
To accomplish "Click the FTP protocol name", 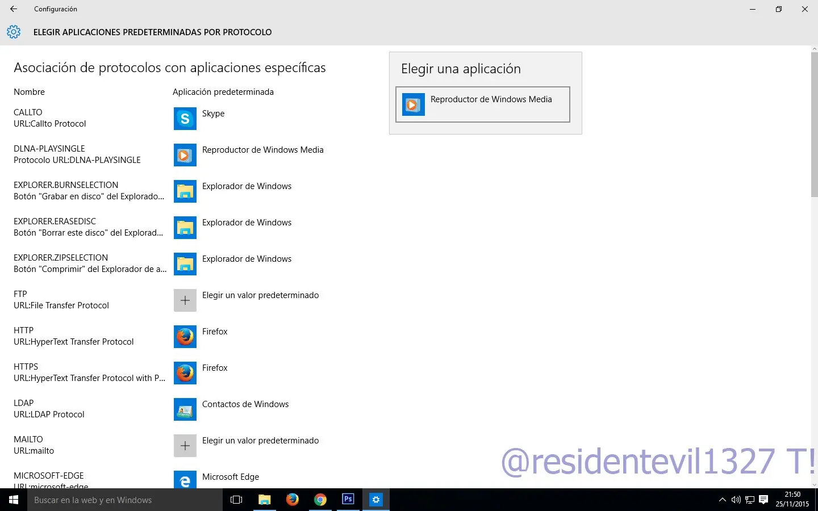I will [20, 294].
